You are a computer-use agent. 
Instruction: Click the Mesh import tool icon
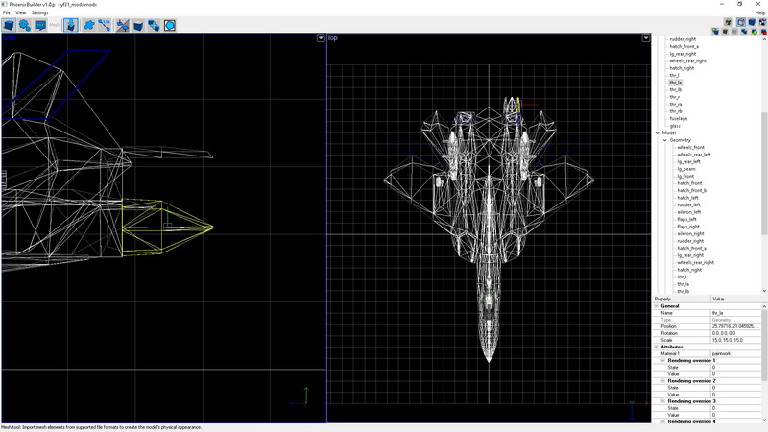coord(72,25)
